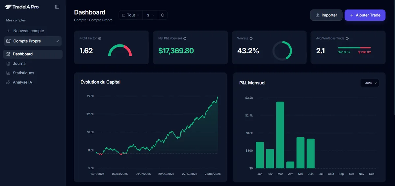Open the Analyse IA page in sidebar
Image resolution: width=395 pixels, height=186 pixels.
point(33,82)
